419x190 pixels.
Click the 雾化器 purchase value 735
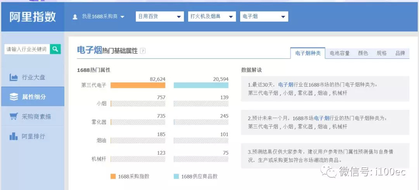click(161, 116)
